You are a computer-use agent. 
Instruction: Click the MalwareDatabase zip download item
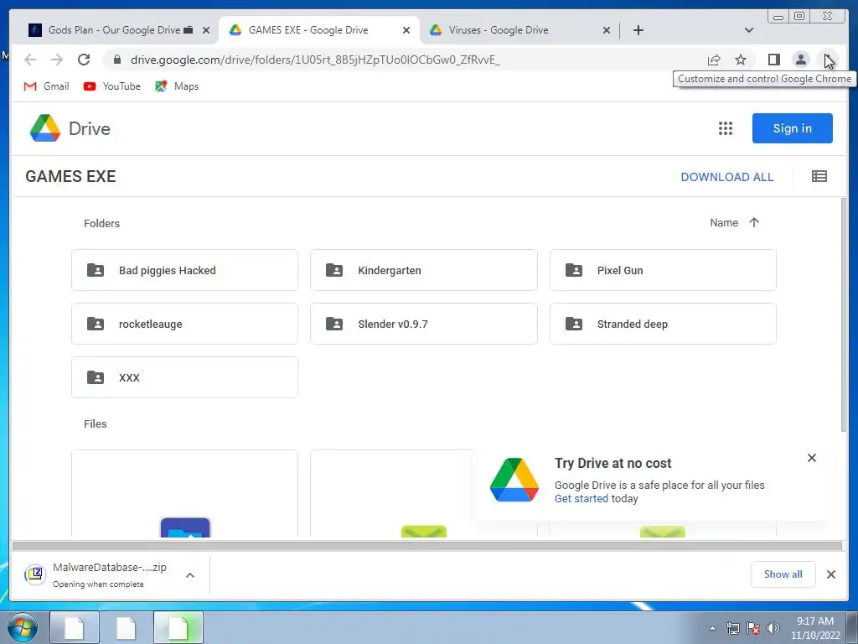pyautogui.click(x=99, y=574)
